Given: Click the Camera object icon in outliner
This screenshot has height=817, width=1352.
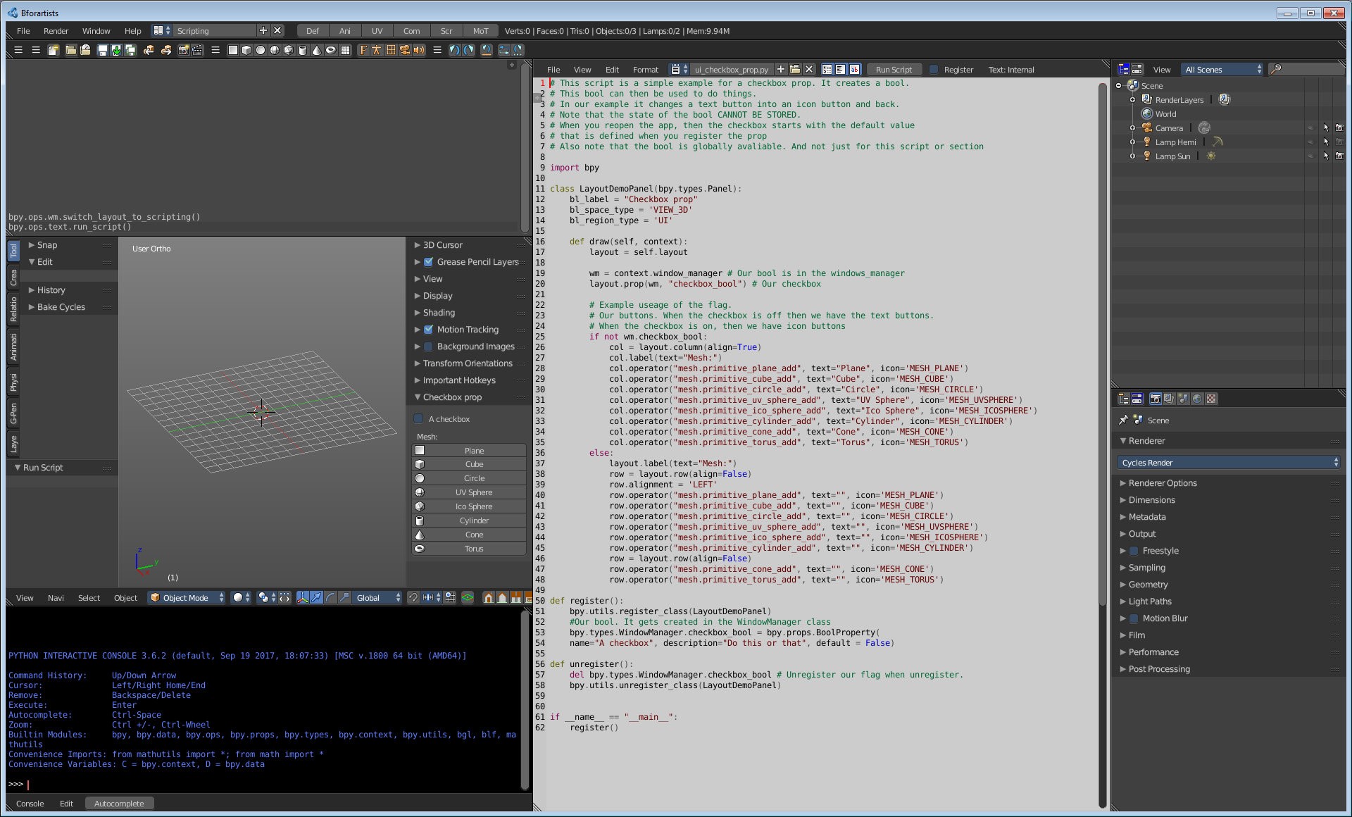Looking at the screenshot, I should [x=1146, y=128].
